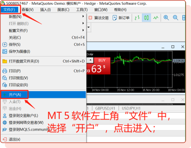Choose 关闭(C) from file menu
Viewport: 191px width, 148px height.
43,37
